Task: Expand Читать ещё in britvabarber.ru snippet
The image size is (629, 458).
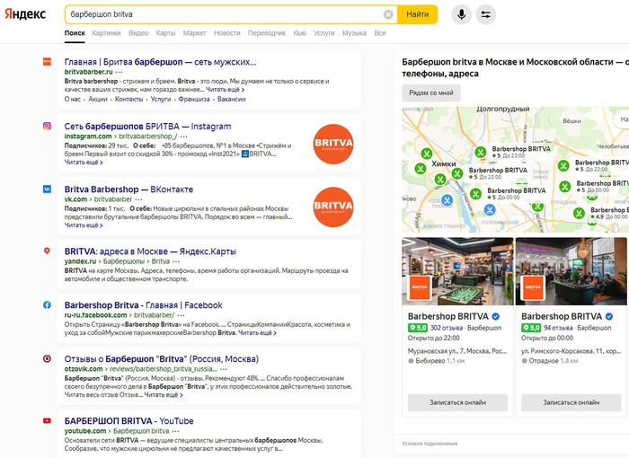Action: [x=225, y=90]
